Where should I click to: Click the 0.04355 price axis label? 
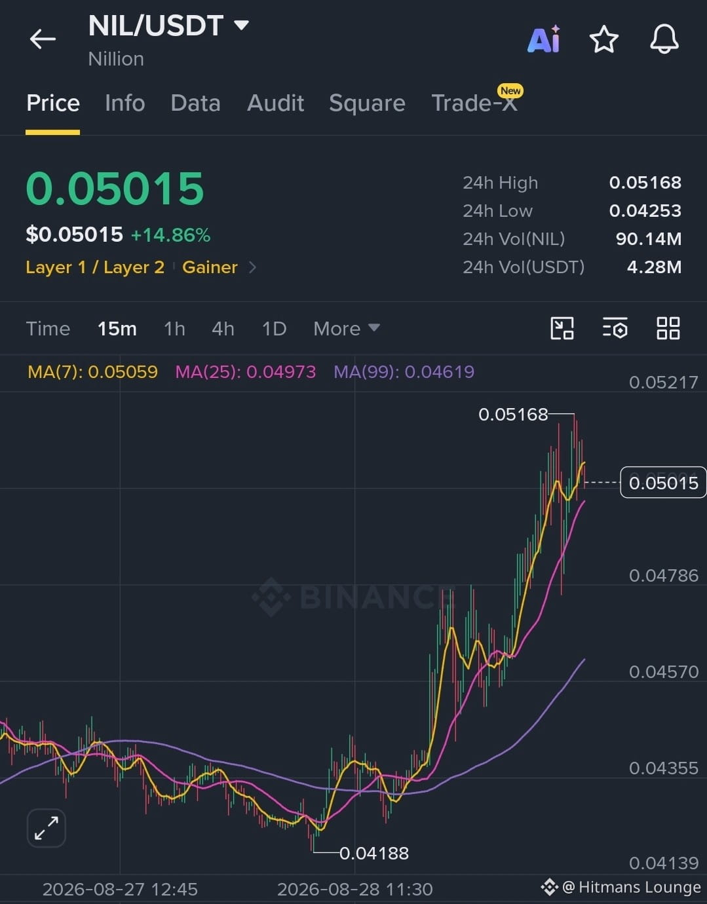[663, 768]
